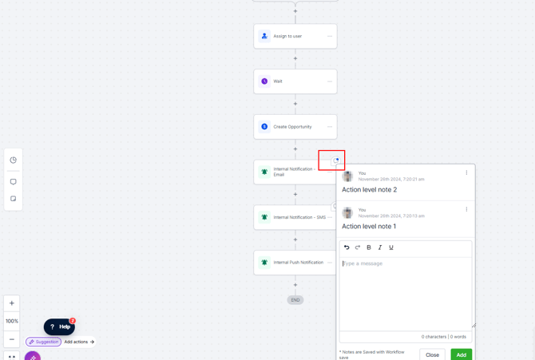Click the Type a message text field
This screenshot has width=535, height=360.
tap(406, 294)
